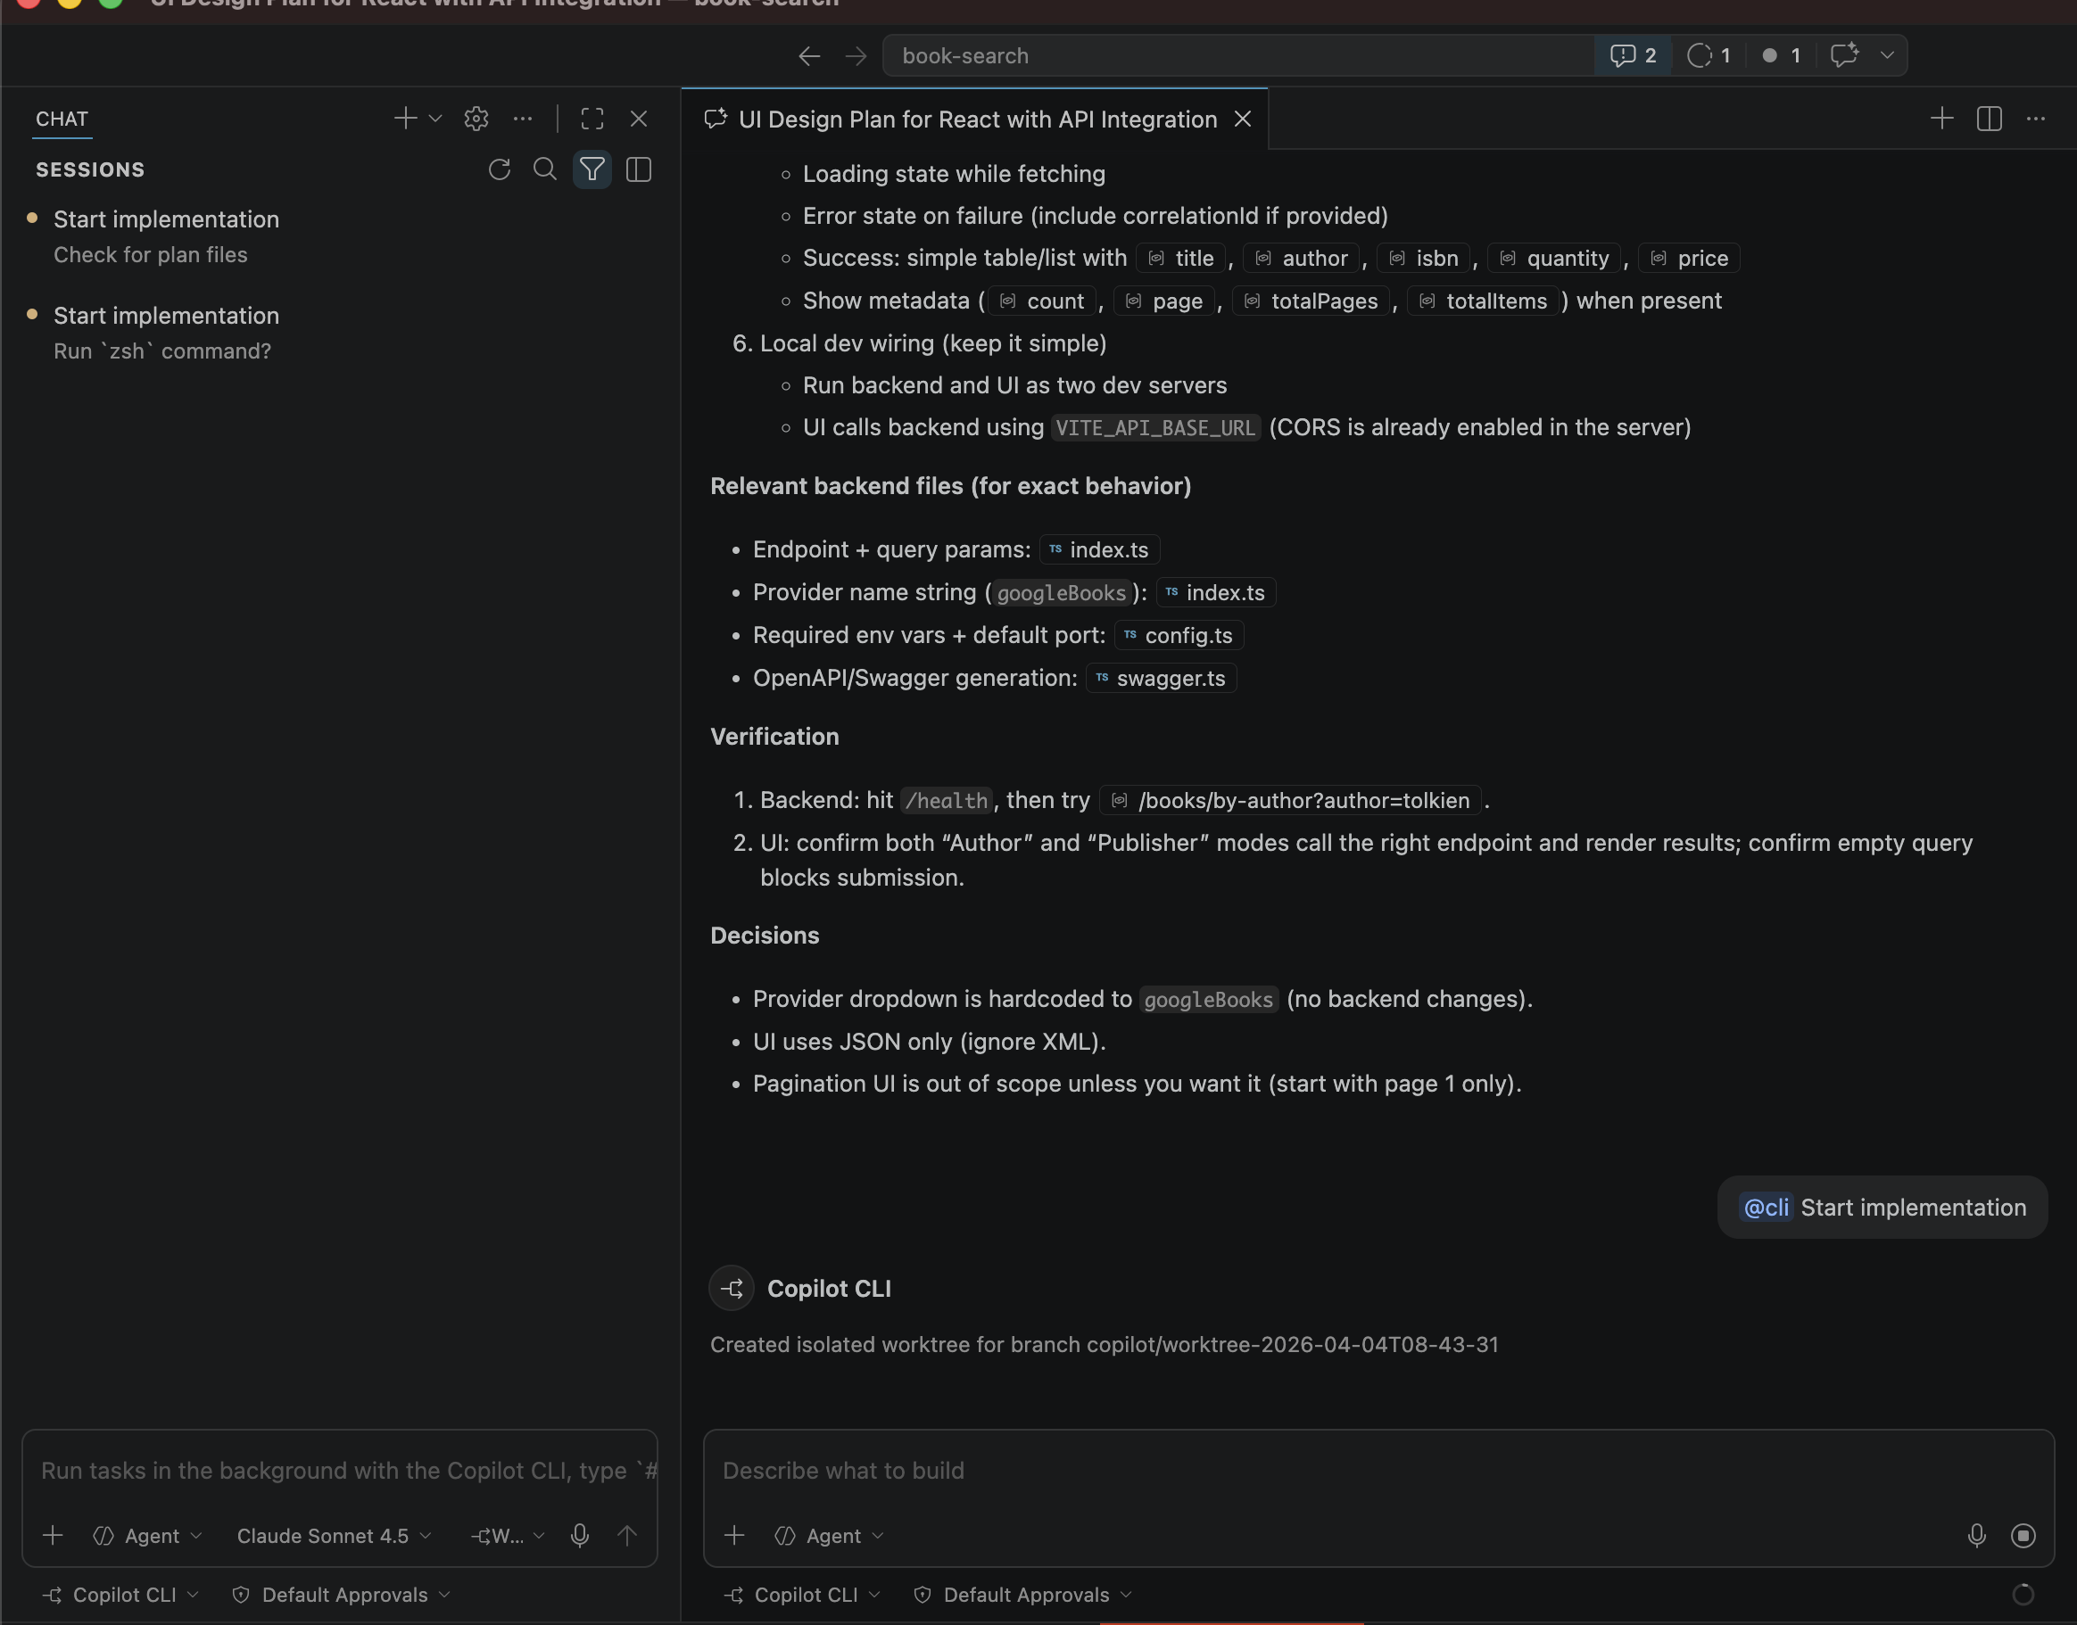The width and height of the screenshot is (2077, 1625).
Task: Start voice input in sidebar chat
Action: click(580, 1536)
